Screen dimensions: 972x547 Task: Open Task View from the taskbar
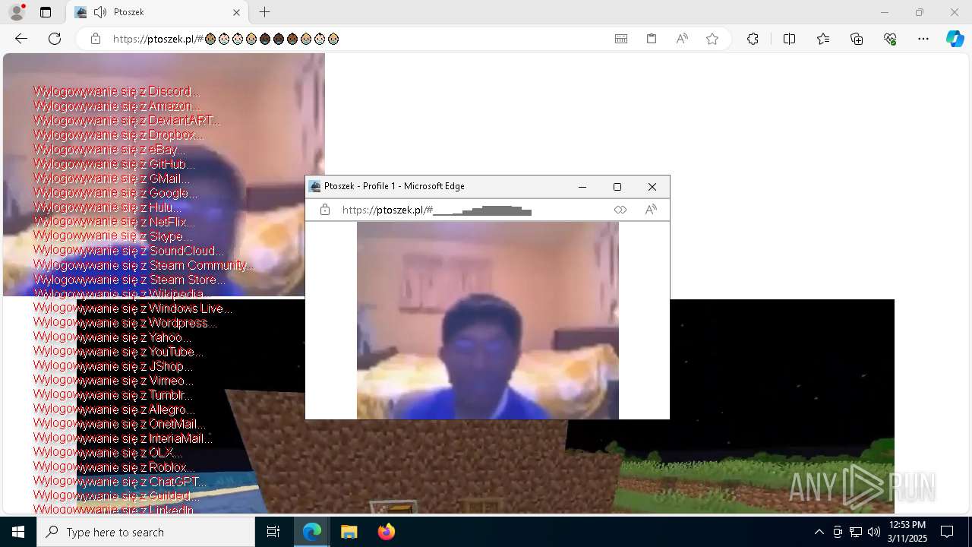[x=273, y=532]
